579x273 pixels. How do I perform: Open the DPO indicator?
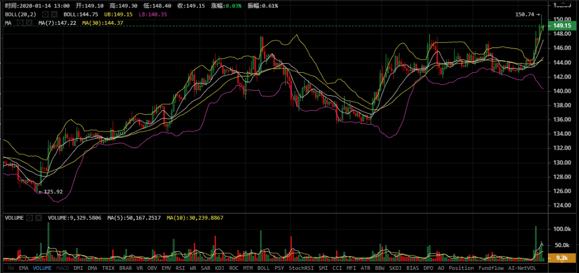click(x=428, y=268)
